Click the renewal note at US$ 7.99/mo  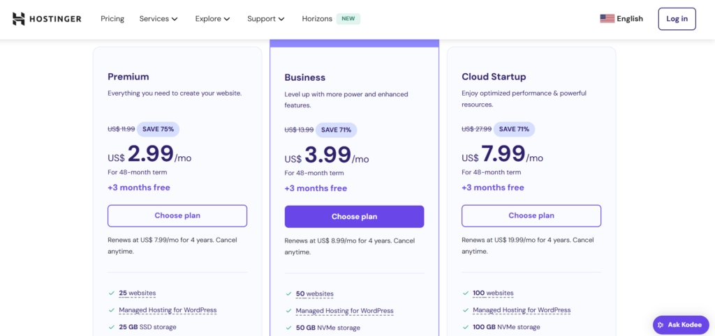click(172, 245)
